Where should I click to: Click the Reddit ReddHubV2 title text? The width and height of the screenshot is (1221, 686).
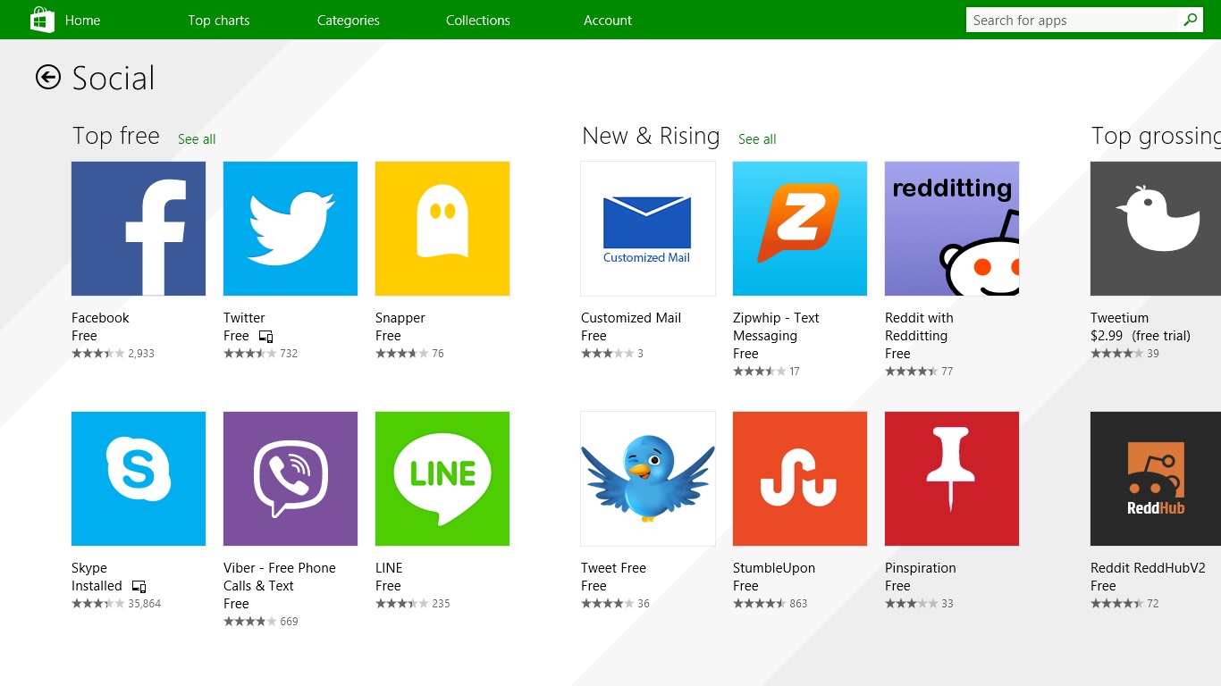click(x=1148, y=568)
